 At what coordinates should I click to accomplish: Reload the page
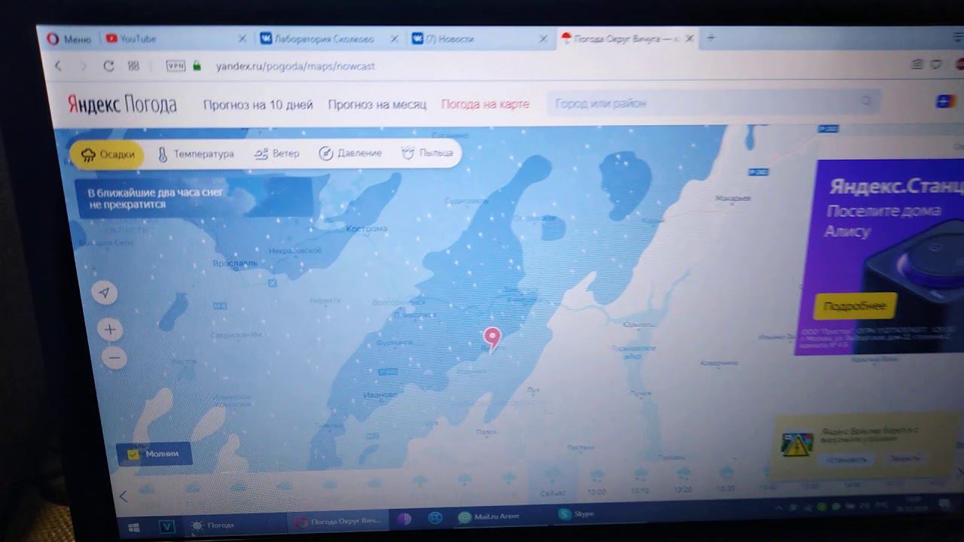click(108, 66)
